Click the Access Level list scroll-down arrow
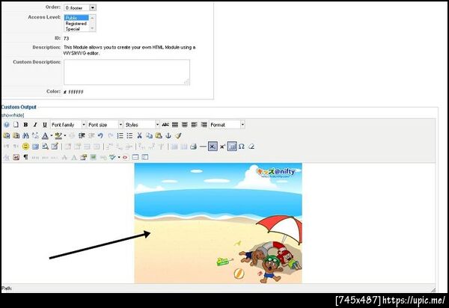The width and height of the screenshot is (449, 308). pyautogui.click(x=92, y=28)
